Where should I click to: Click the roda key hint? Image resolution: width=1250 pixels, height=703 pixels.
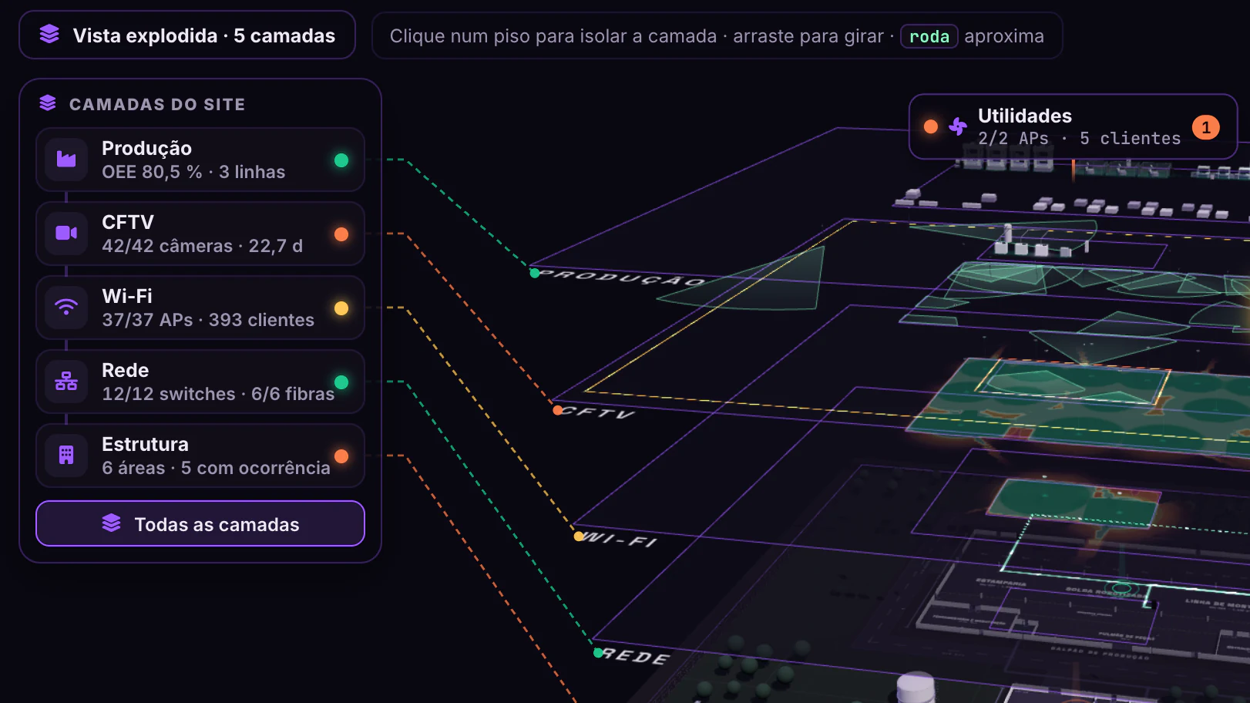pyautogui.click(x=929, y=36)
